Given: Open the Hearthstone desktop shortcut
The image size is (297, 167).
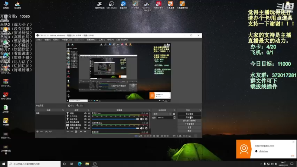Looking at the screenshot, I should [147, 6].
